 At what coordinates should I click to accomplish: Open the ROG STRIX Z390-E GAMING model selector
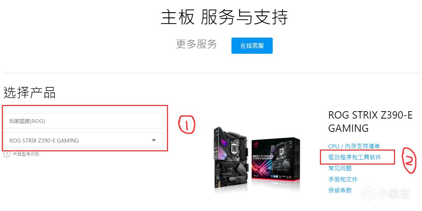[83, 140]
